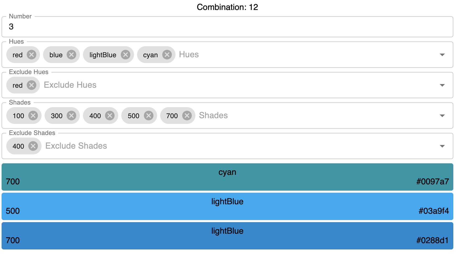This screenshot has width=457, height=261.
Task: Remove the 300 chip from Shades
Action: pos(71,116)
